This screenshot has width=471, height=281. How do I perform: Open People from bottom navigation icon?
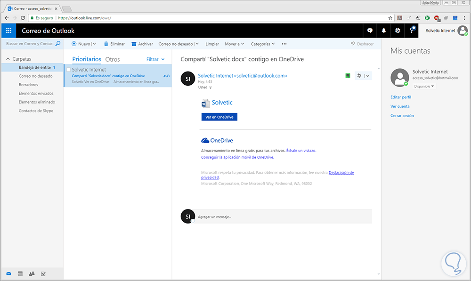tap(32, 273)
